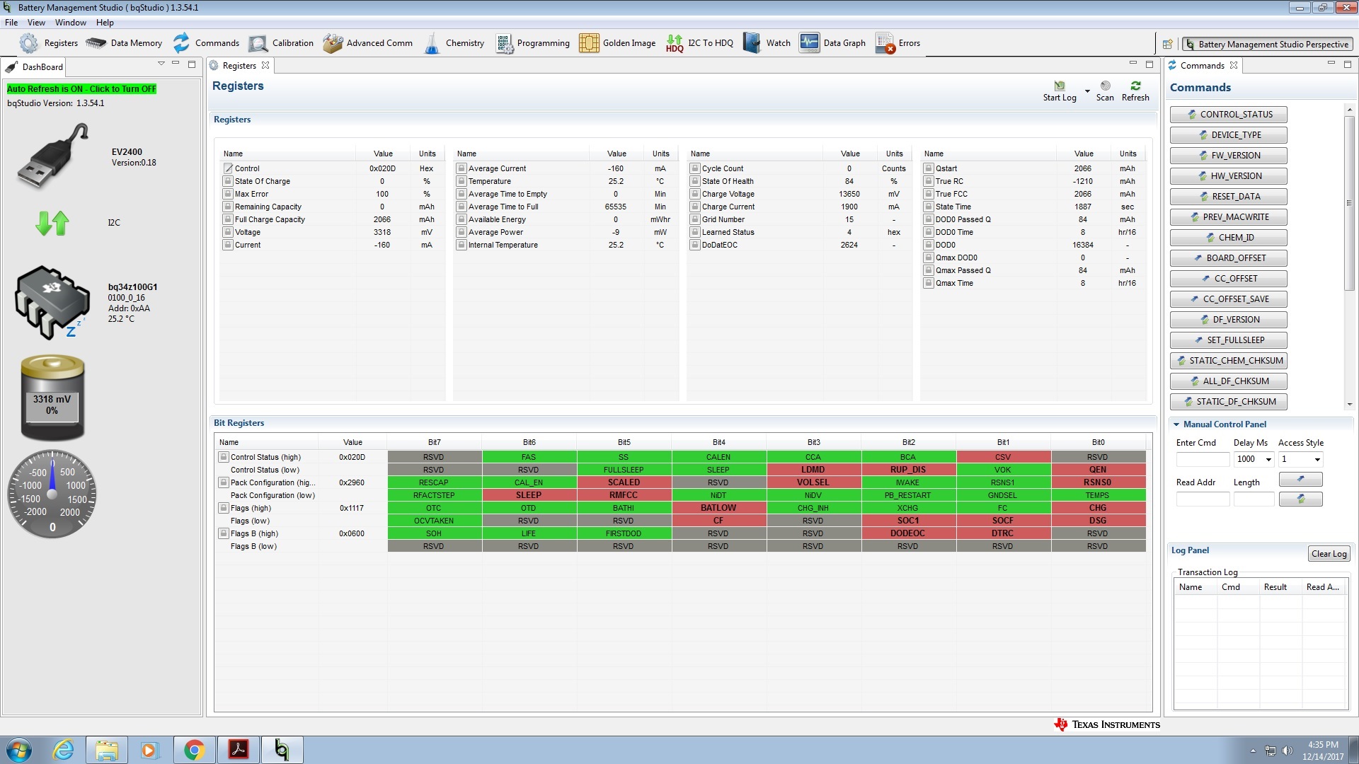Open the Window menu

point(70,23)
